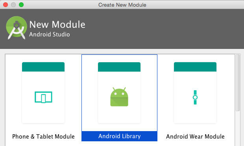Click the 'Create New Module' window title

tap(122, 5)
